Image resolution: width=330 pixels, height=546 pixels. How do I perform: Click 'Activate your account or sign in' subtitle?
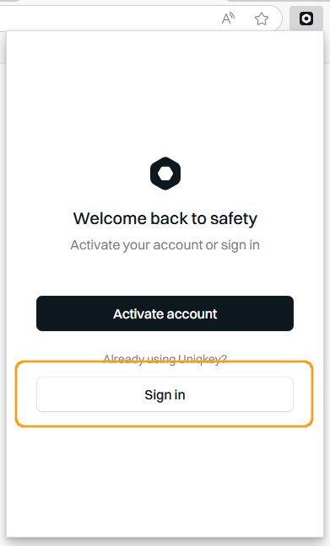165,245
